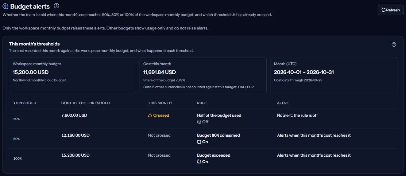Click 'Not crossed' in the 100% row

[x=159, y=155]
